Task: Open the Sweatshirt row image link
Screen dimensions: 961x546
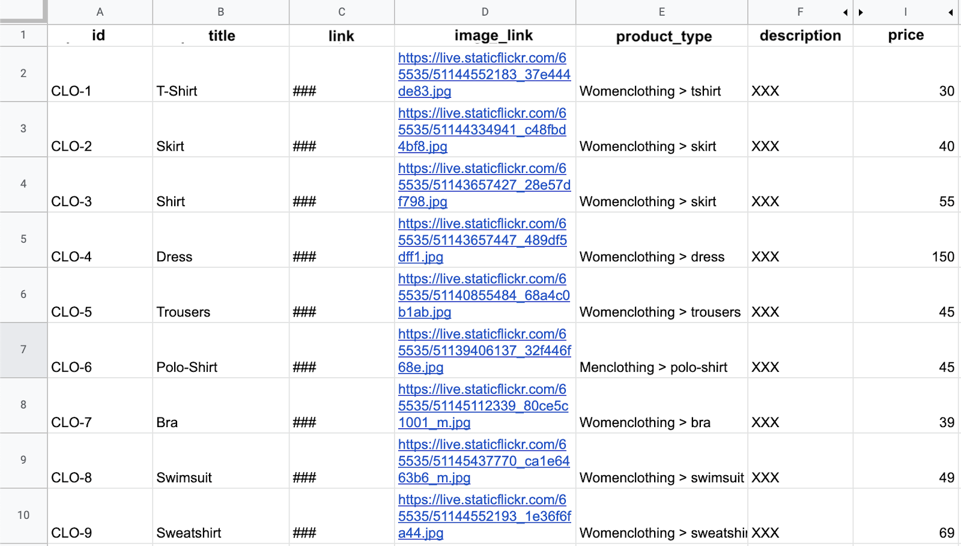Action: point(484,517)
